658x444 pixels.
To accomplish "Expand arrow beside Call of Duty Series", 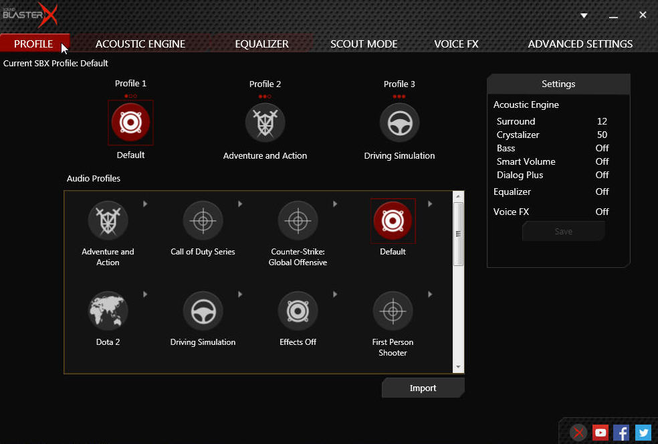I will tap(240, 204).
